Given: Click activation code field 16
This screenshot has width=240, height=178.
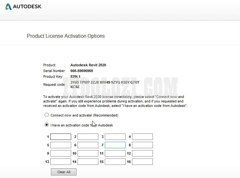Looking at the screenshot, I should (x=142, y=162).
